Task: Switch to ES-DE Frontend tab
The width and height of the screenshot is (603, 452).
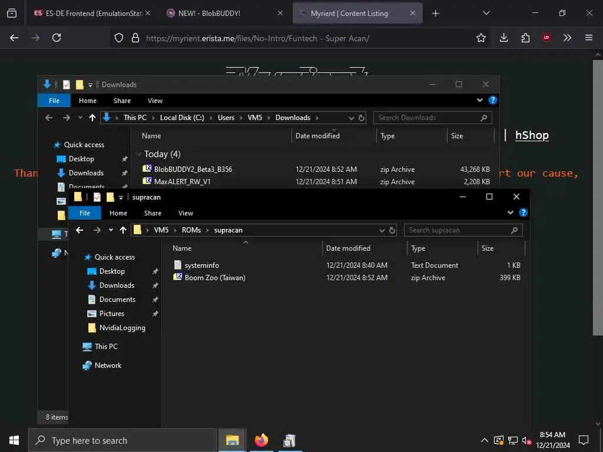Action: (88, 13)
